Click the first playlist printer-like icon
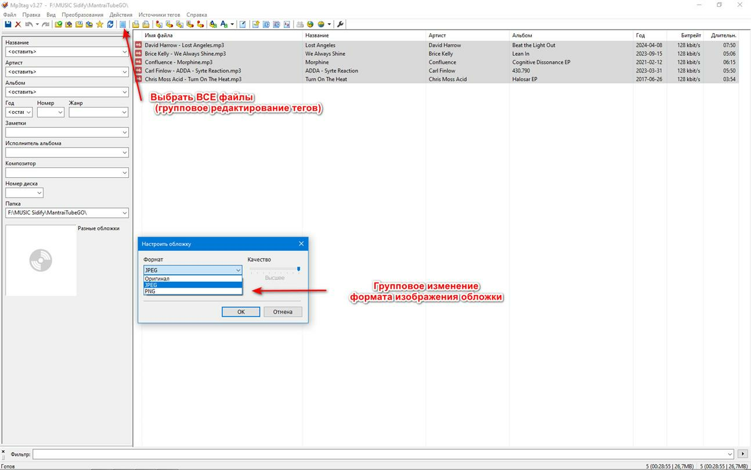The width and height of the screenshot is (751, 470). click(135, 24)
